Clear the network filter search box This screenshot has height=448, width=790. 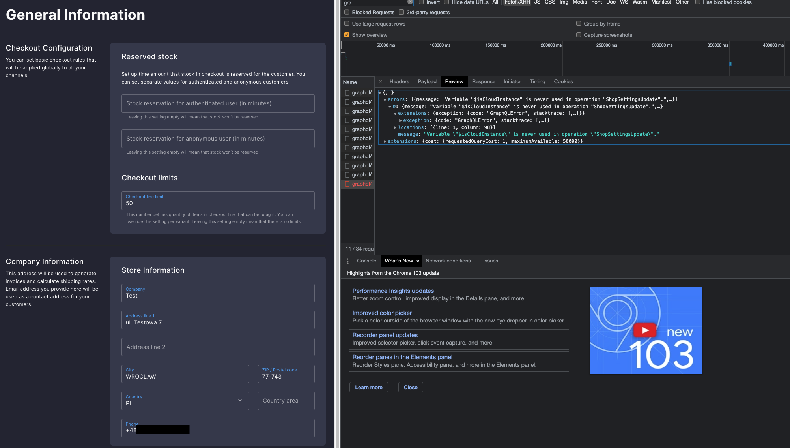coord(410,2)
